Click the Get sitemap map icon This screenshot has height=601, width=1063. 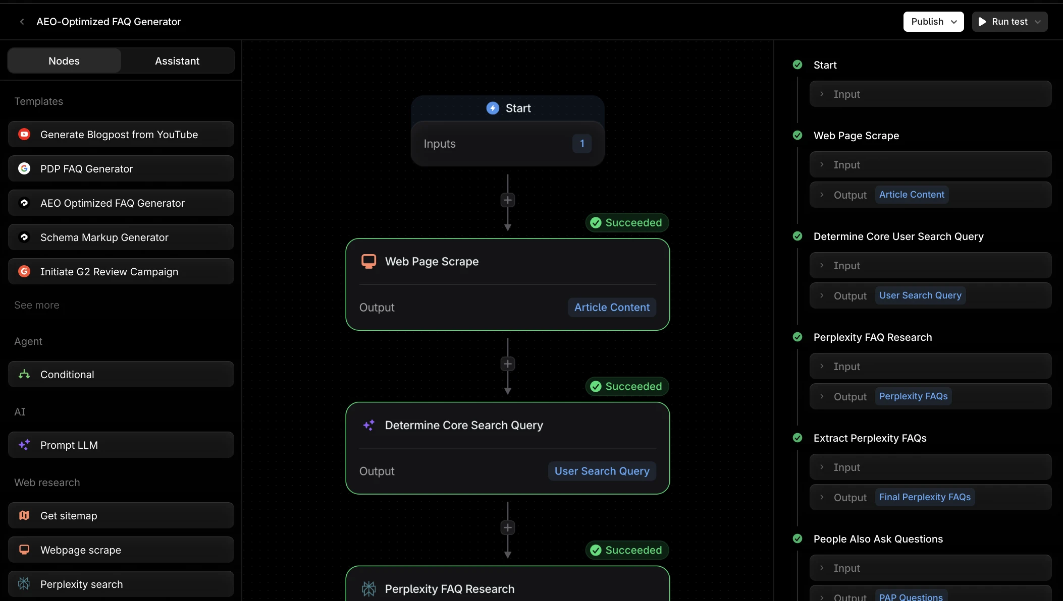point(24,515)
